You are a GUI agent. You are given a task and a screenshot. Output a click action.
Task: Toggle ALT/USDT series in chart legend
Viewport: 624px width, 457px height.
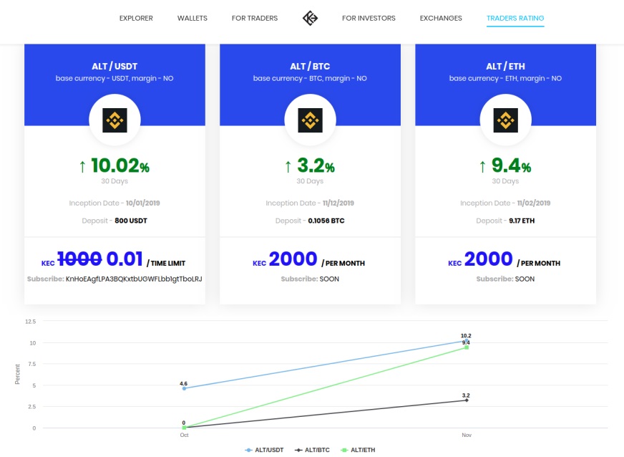265,450
